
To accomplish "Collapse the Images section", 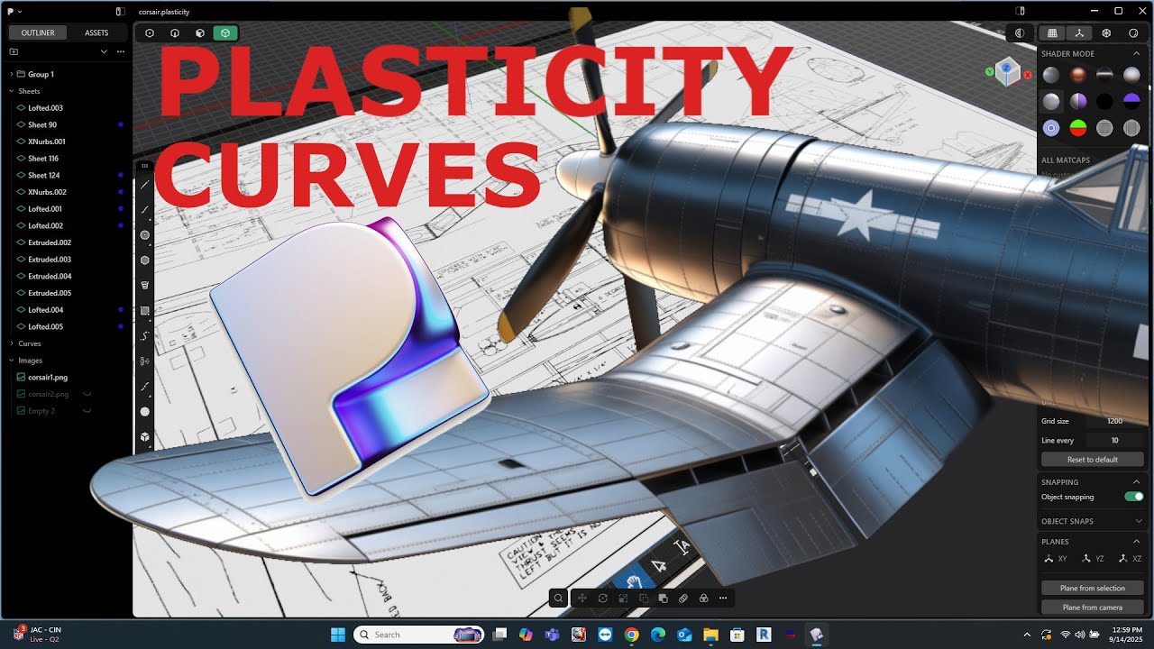I will pyautogui.click(x=11, y=361).
